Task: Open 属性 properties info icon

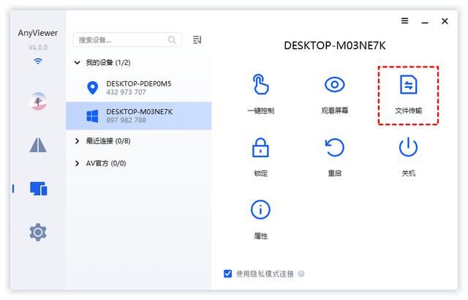Action: 261,211
